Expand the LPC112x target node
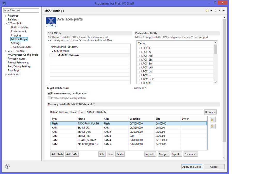 139,52
